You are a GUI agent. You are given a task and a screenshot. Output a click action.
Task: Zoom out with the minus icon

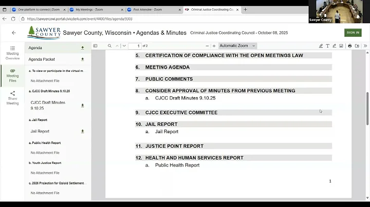207,46
